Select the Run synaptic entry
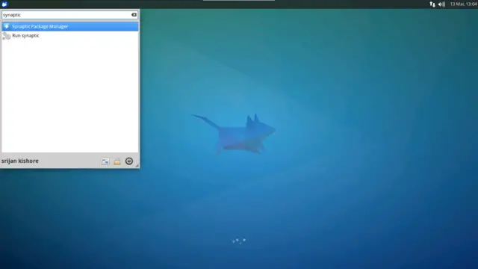The height and width of the screenshot is (269, 478). [x=69, y=36]
